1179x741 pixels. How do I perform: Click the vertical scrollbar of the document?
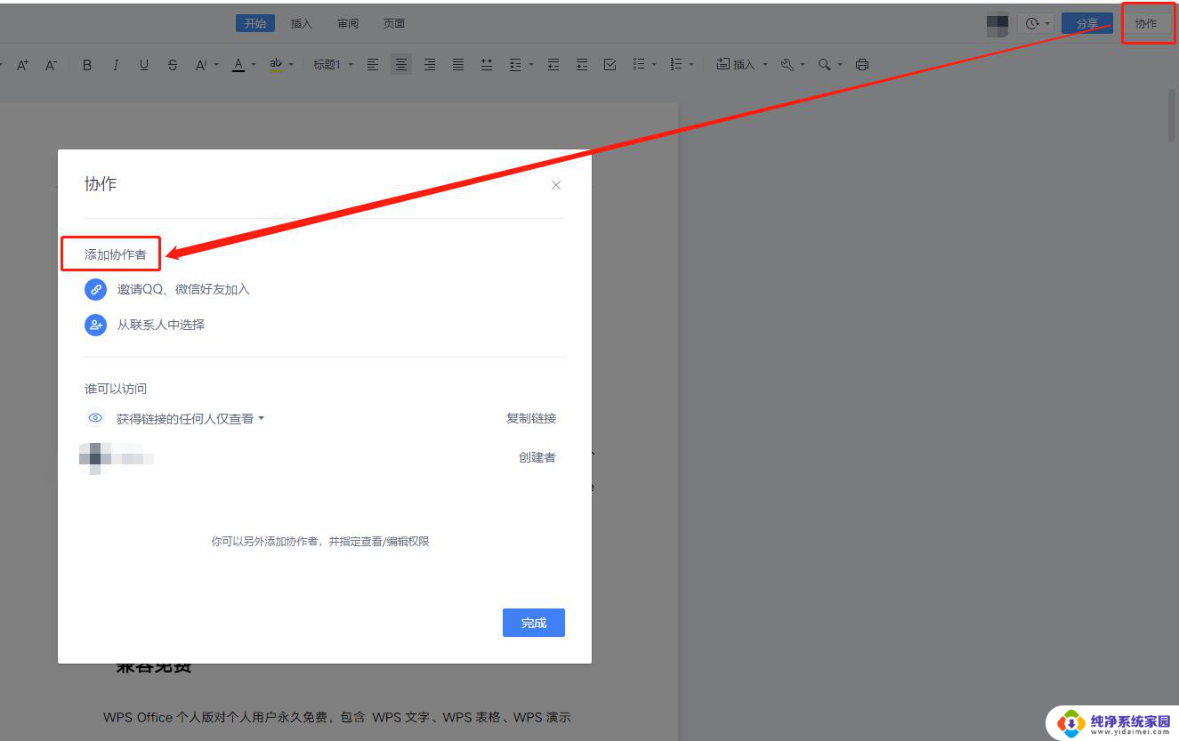[1173, 116]
